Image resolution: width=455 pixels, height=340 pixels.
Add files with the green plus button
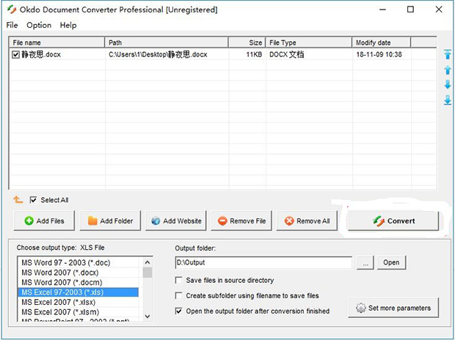point(44,221)
